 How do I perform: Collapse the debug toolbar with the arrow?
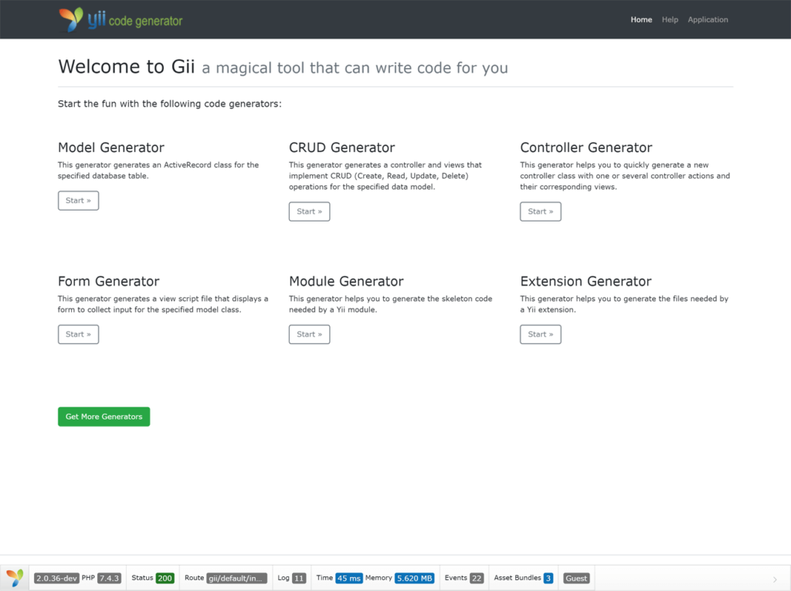click(775, 579)
